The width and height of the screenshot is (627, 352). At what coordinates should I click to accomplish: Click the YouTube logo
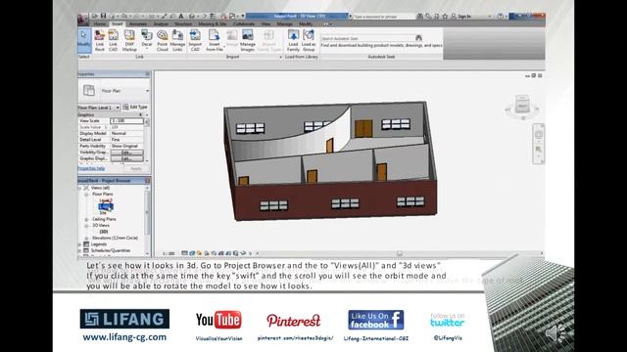click(218, 320)
